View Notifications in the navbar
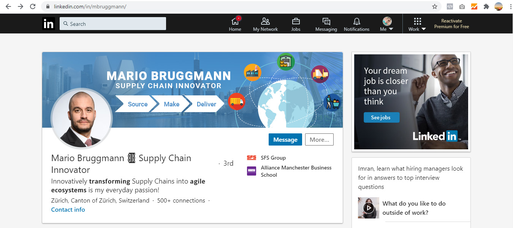Viewport: 513px width, 228px height. coord(356,24)
